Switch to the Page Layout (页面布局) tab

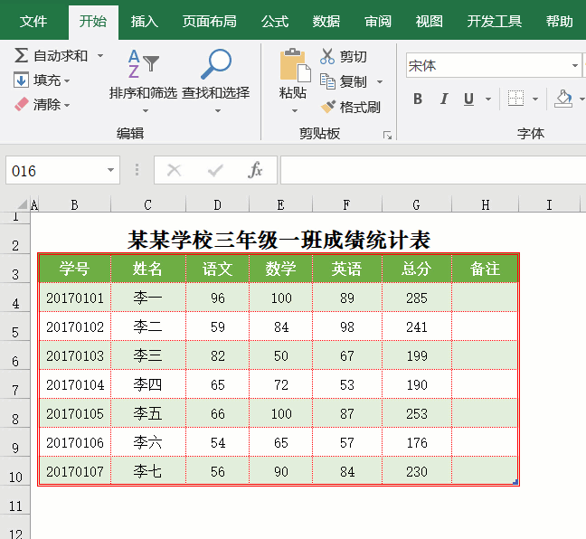209,22
